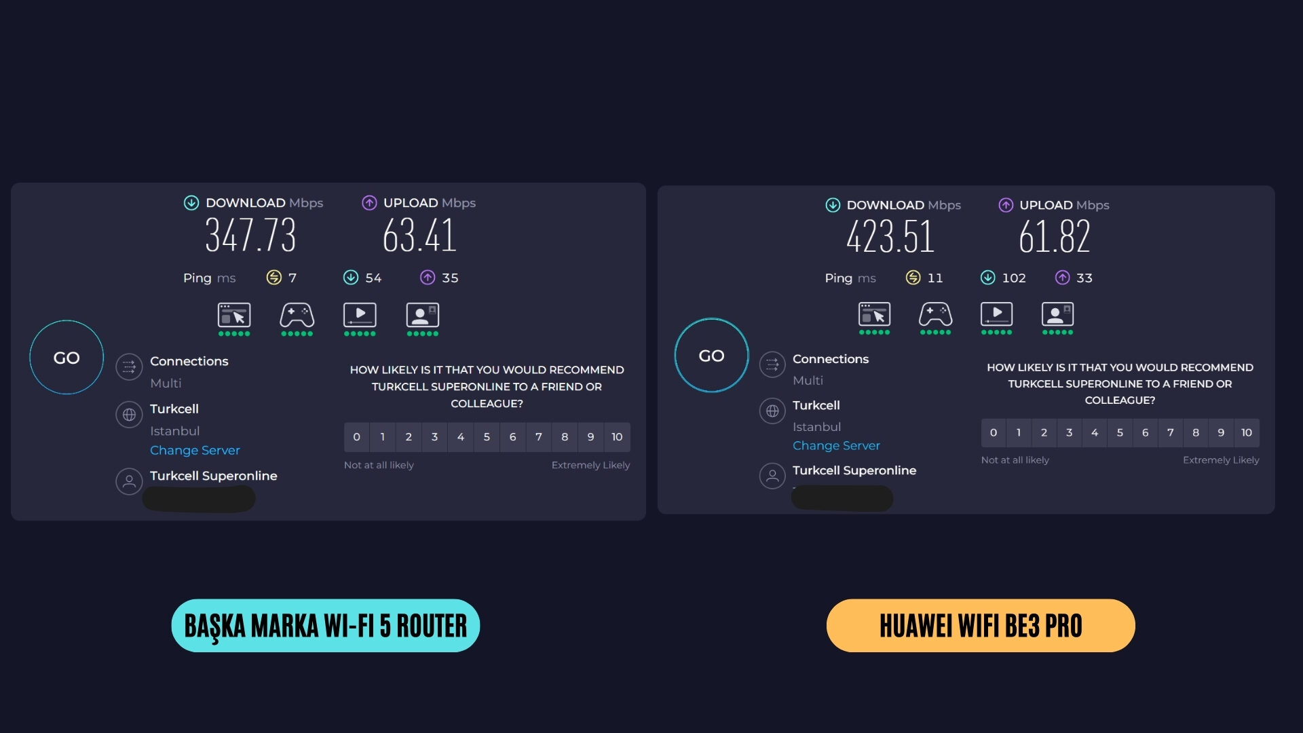Select rating 10 in left panel survey
1303x733 pixels.
click(617, 437)
